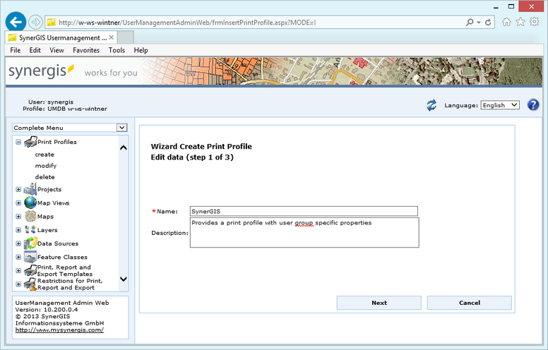Select modify under Print Profiles
This screenshot has height=350, width=548.
pyautogui.click(x=45, y=166)
